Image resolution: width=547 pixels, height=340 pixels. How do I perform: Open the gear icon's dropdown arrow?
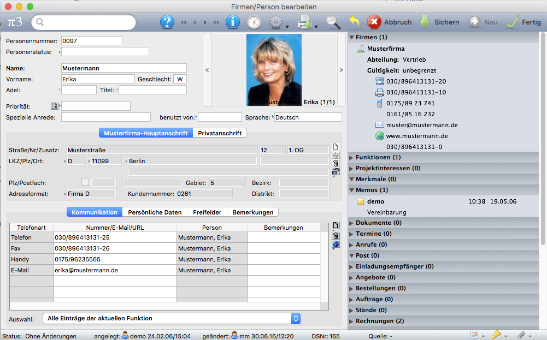[287, 27]
